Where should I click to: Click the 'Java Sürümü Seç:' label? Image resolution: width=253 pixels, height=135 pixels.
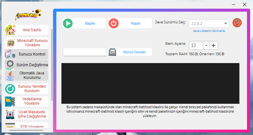170,22
